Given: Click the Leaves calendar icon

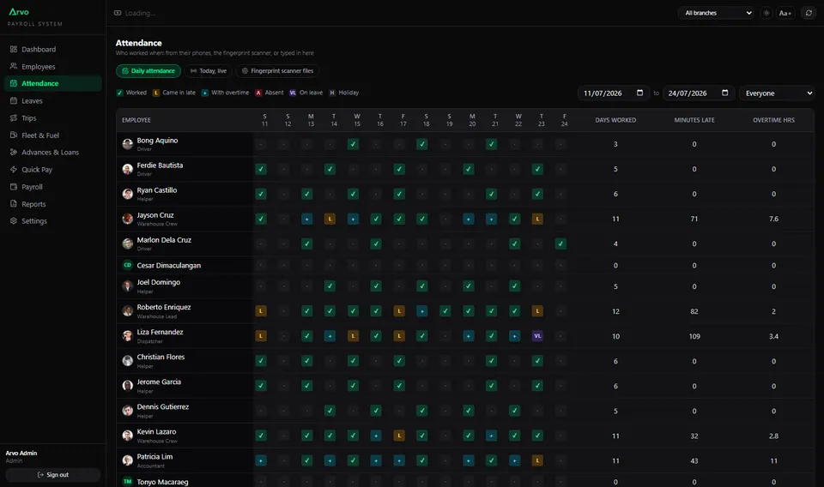Looking at the screenshot, I should [x=14, y=101].
